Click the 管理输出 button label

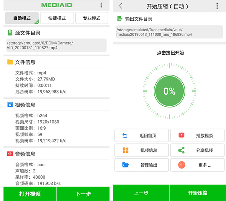click(149, 165)
